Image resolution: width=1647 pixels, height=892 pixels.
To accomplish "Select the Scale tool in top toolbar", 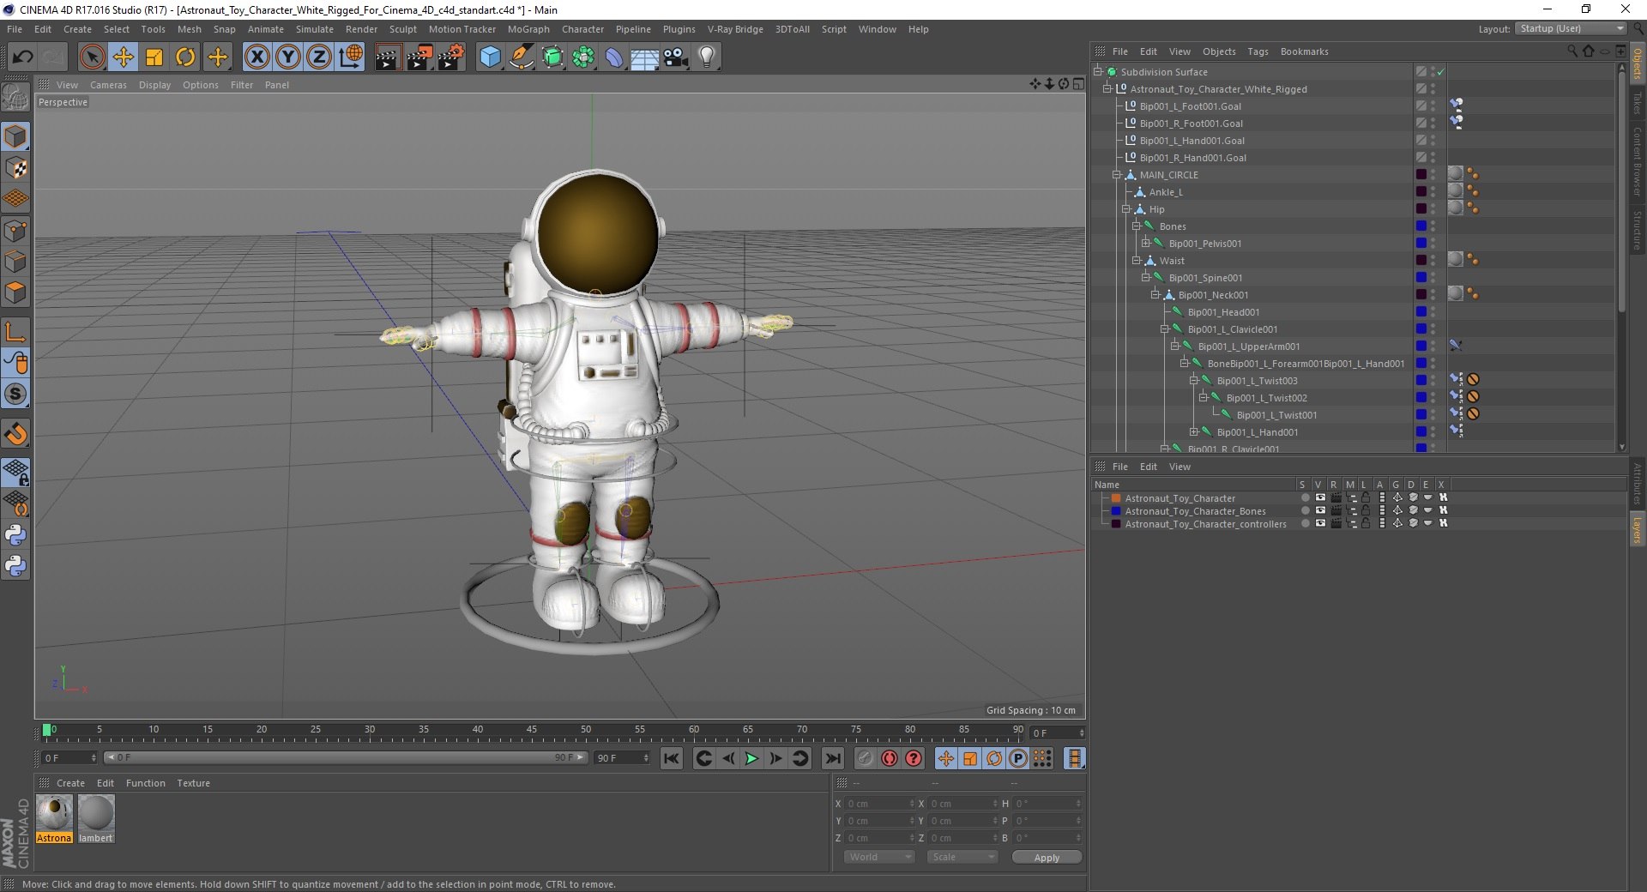I will tap(154, 57).
